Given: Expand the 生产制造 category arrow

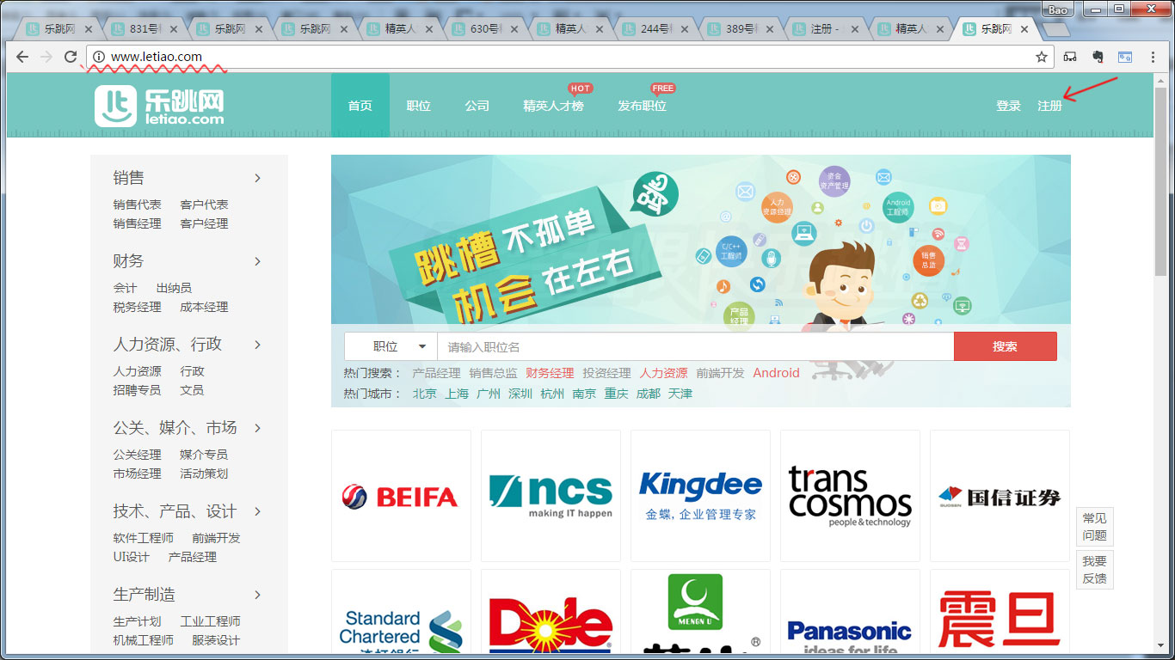Looking at the screenshot, I should coord(257,595).
